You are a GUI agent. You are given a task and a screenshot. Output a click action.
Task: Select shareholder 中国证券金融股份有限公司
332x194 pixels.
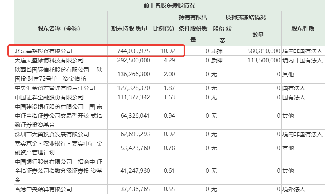pyautogui.click(x=49, y=97)
